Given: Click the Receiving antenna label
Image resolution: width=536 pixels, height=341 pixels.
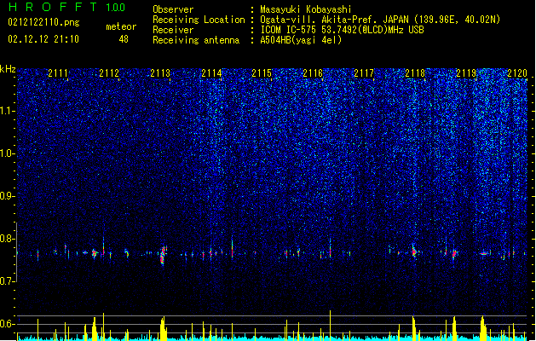Looking at the screenshot, I should [196, 40].
